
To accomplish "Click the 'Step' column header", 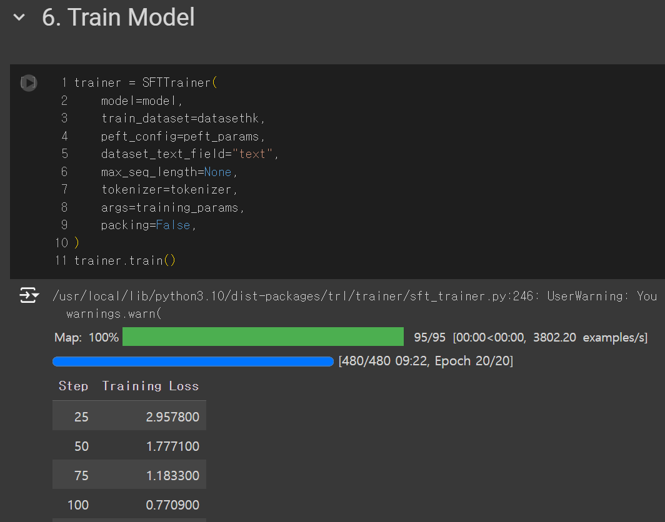I will click(73, 386).
